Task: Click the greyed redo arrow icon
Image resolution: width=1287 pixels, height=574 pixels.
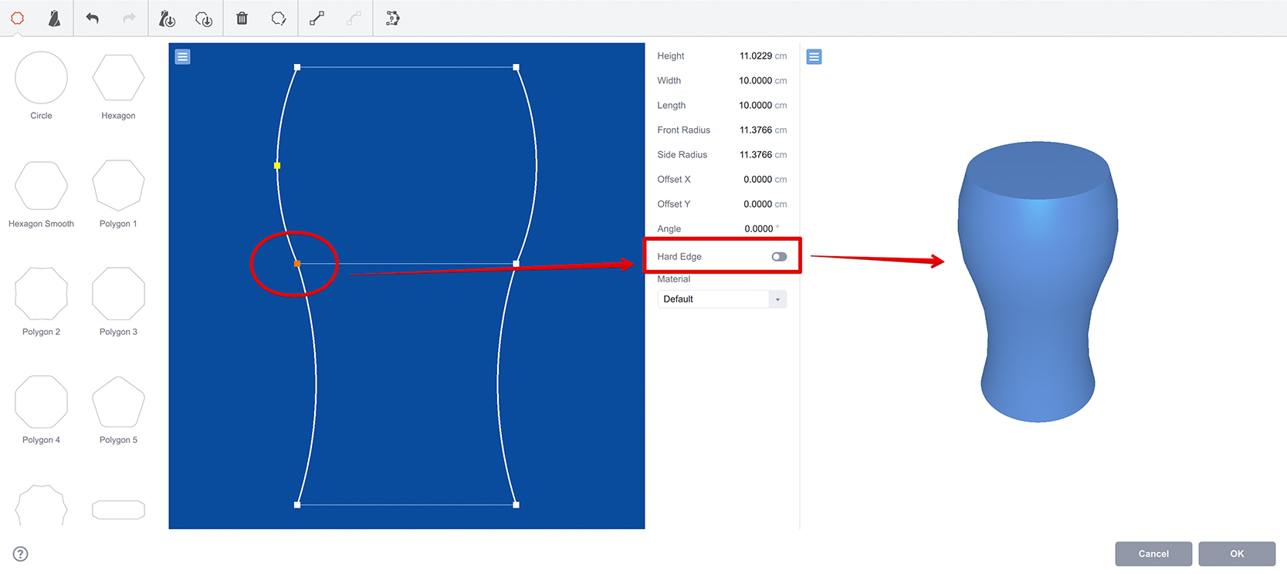Action: pos(129,19)
